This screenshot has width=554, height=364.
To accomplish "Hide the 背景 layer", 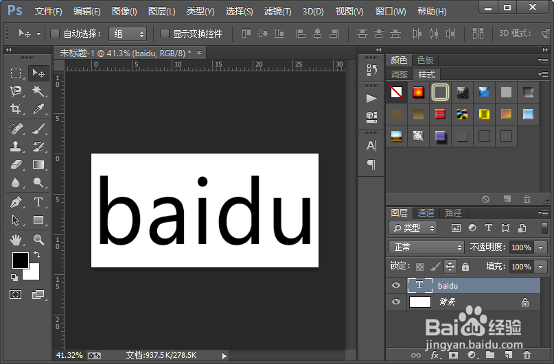I will [396, 302].
